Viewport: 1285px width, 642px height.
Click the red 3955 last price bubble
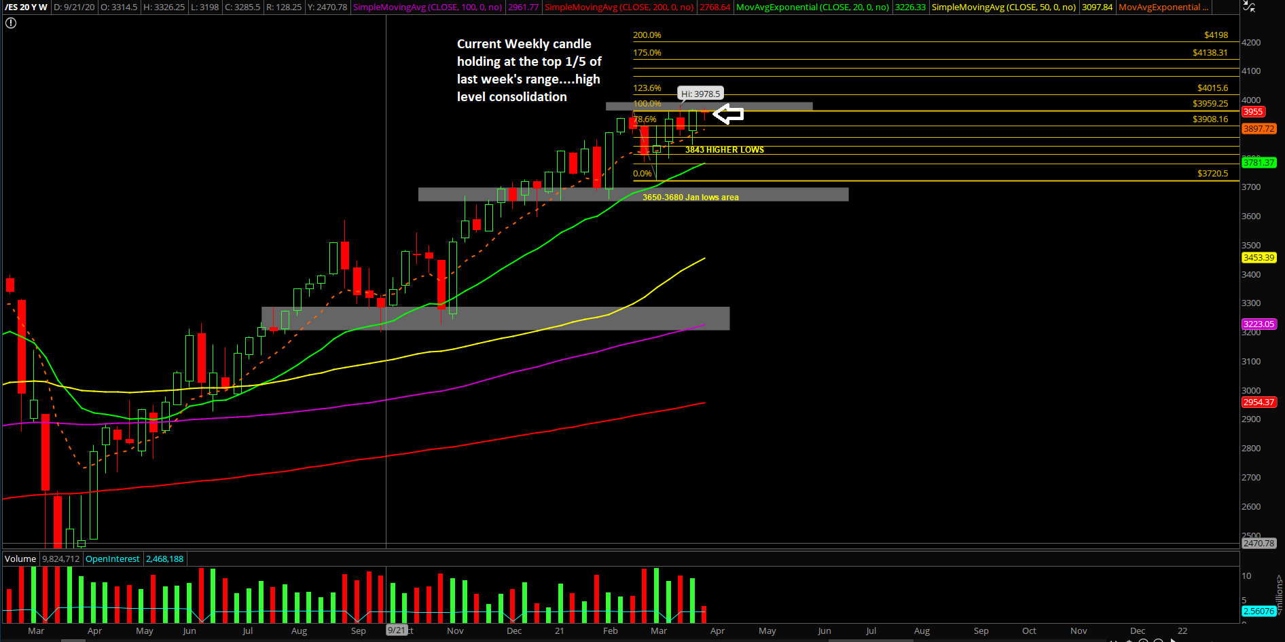coord(1253,112)
